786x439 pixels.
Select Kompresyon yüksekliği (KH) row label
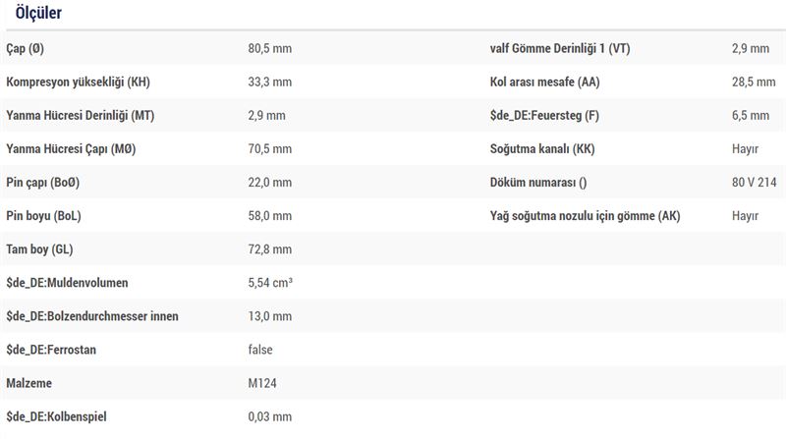pyautogui.click(x=79, y=82)
